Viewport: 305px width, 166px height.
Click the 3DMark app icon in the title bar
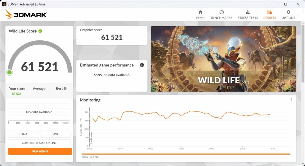(x=4, y=4)
